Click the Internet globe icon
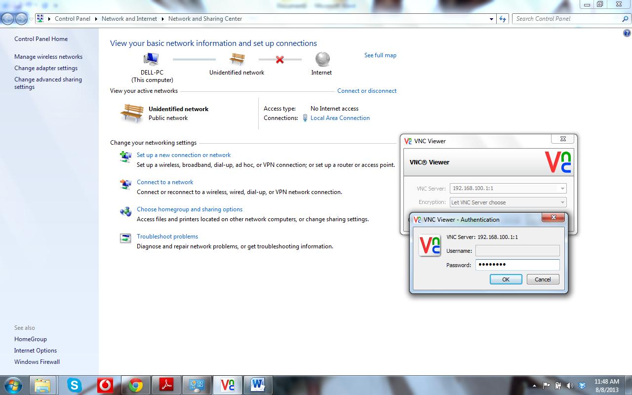This screenshot has width=632, height=395. (x=322, y=59)
